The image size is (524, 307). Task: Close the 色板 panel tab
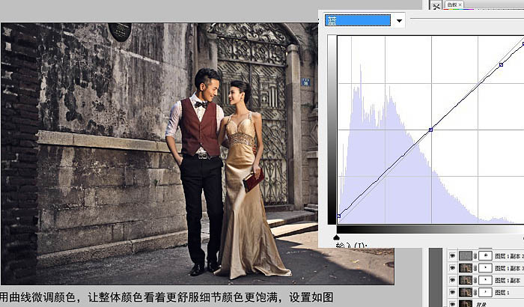coord(461,4)
